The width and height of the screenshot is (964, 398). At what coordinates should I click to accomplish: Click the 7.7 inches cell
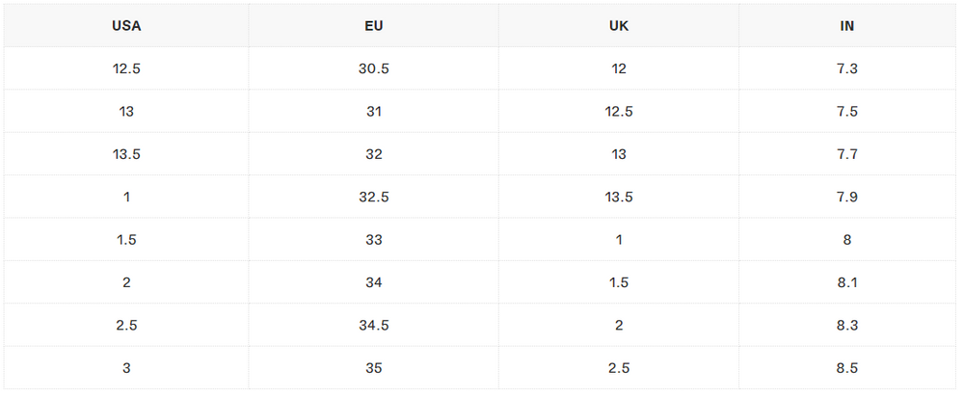pyautogui.click(x=847, y=154)
